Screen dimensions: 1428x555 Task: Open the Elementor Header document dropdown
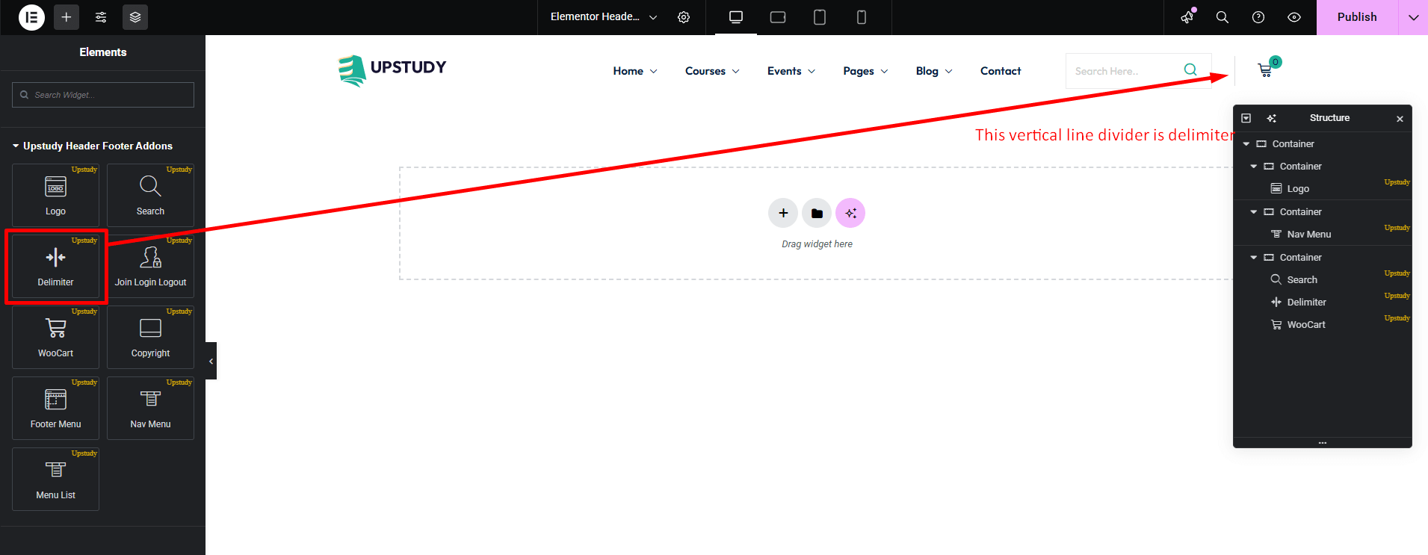click(604, 17)
